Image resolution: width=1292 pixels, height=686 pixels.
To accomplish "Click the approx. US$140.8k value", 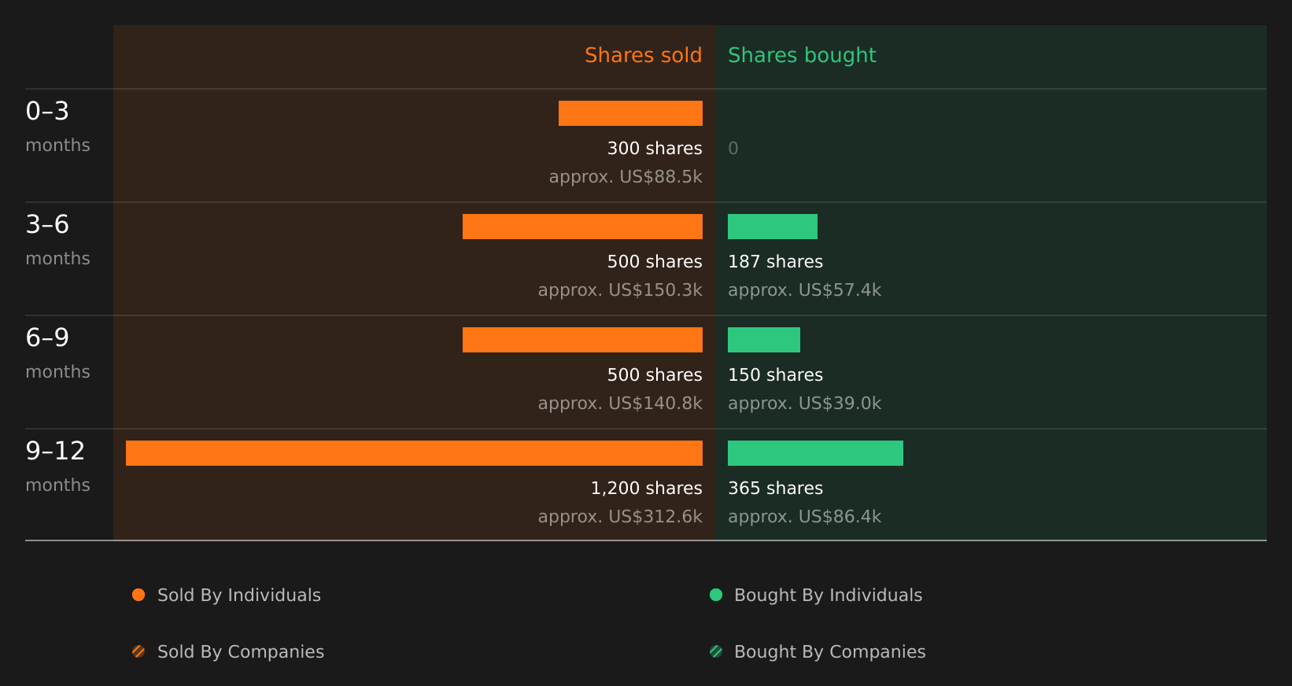I will (620, 403).
